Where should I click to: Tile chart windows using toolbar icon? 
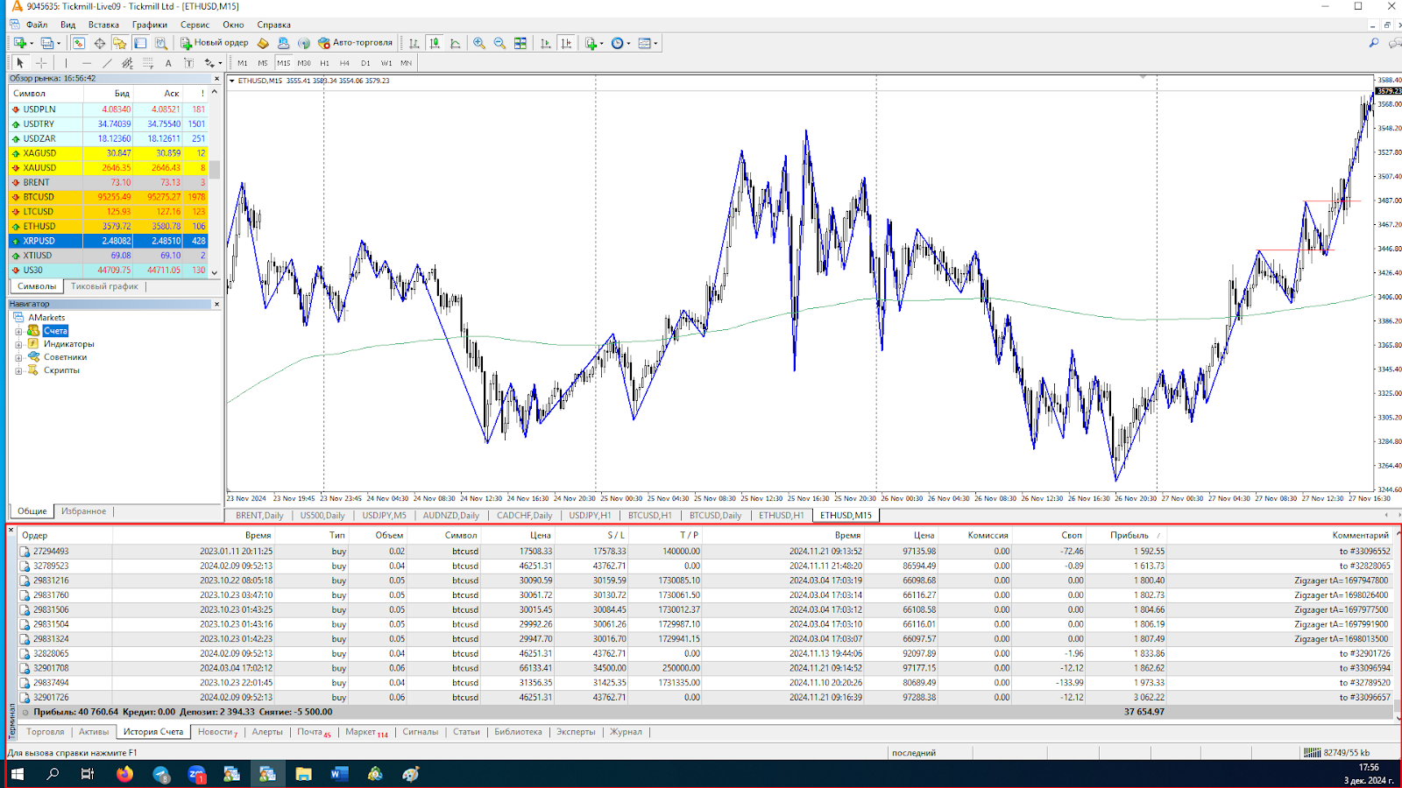click(x=520, y=43)
